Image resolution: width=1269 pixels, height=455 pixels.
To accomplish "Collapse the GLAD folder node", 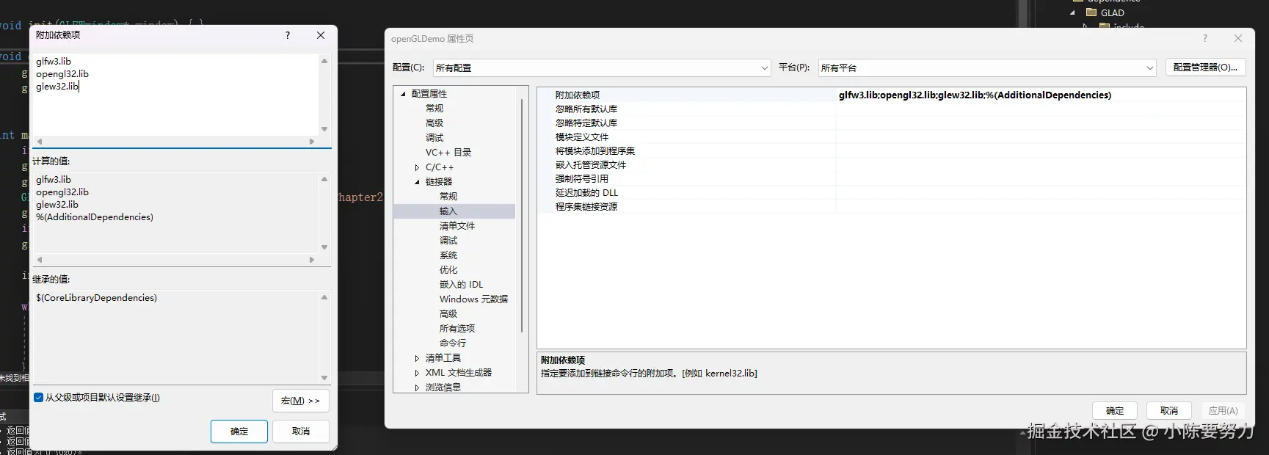I will [x=1073, y=12].
